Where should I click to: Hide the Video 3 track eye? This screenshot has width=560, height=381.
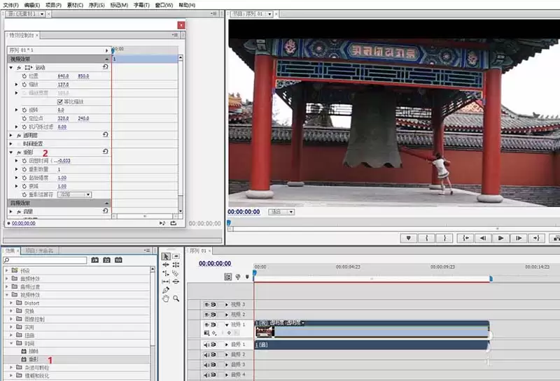coord(206,305)
